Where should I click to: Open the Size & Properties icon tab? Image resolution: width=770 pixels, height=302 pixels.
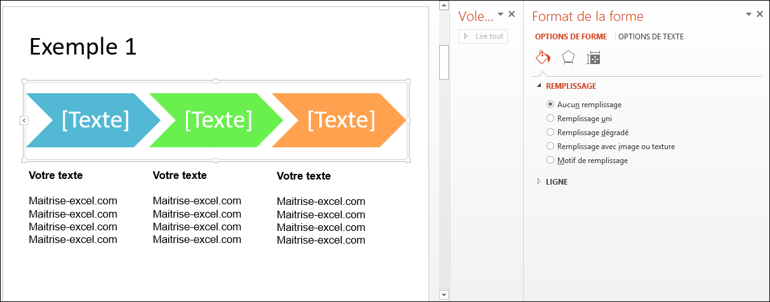[x=594, y=58]
